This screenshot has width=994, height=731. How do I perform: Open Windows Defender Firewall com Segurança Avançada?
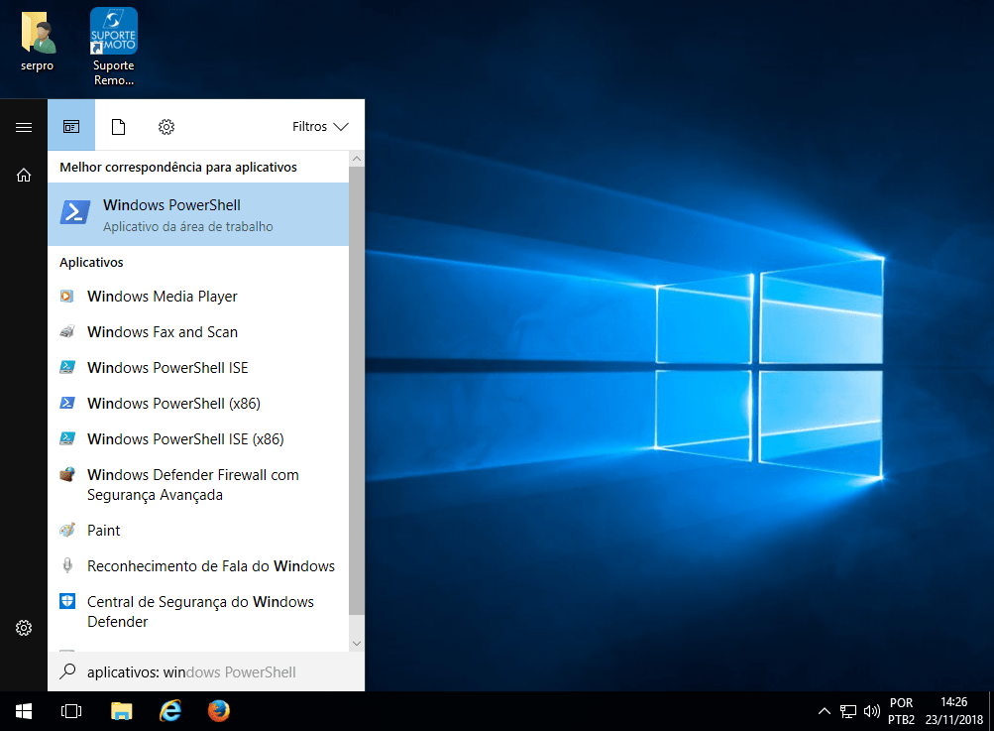pyautogui.click(x=192, y=485)
